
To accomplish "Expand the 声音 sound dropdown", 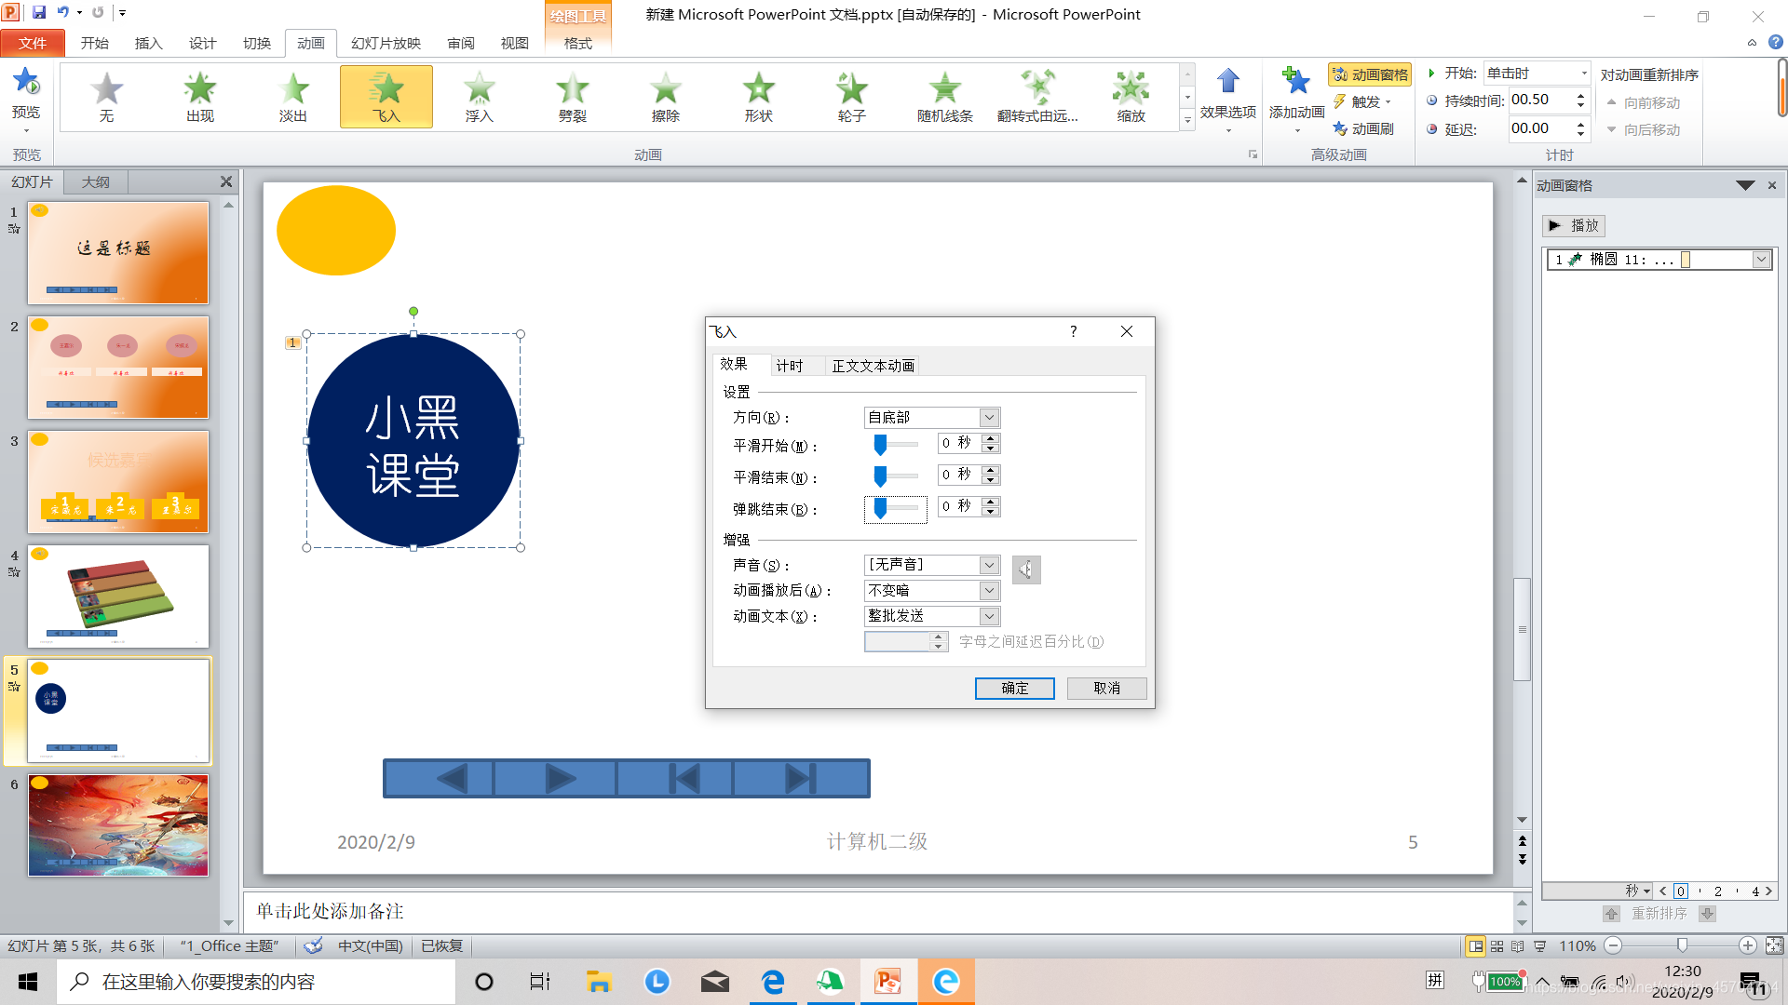I will tap(989, 565).
